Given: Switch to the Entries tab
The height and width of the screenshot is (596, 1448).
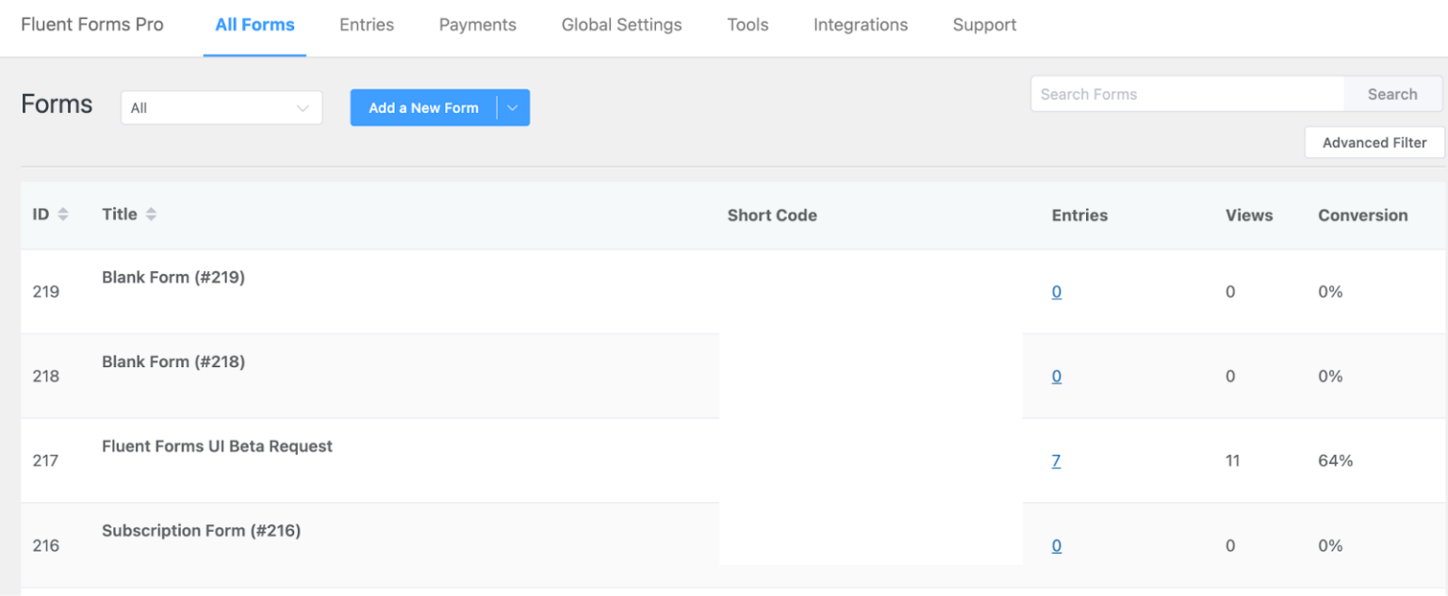Looking at the screenshot, I should coord(367,24).
